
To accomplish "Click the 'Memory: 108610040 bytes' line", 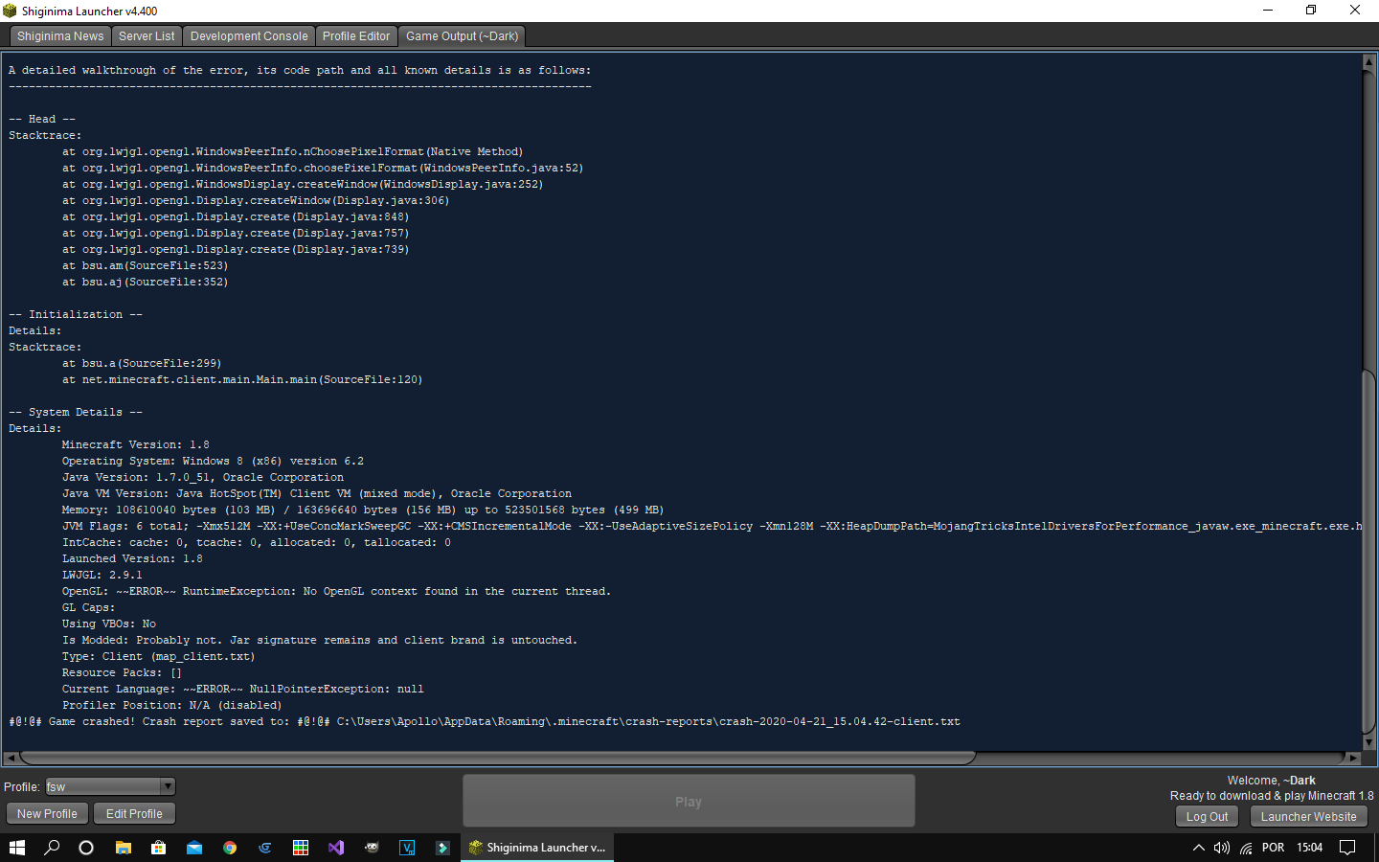I will click(363, 510).
